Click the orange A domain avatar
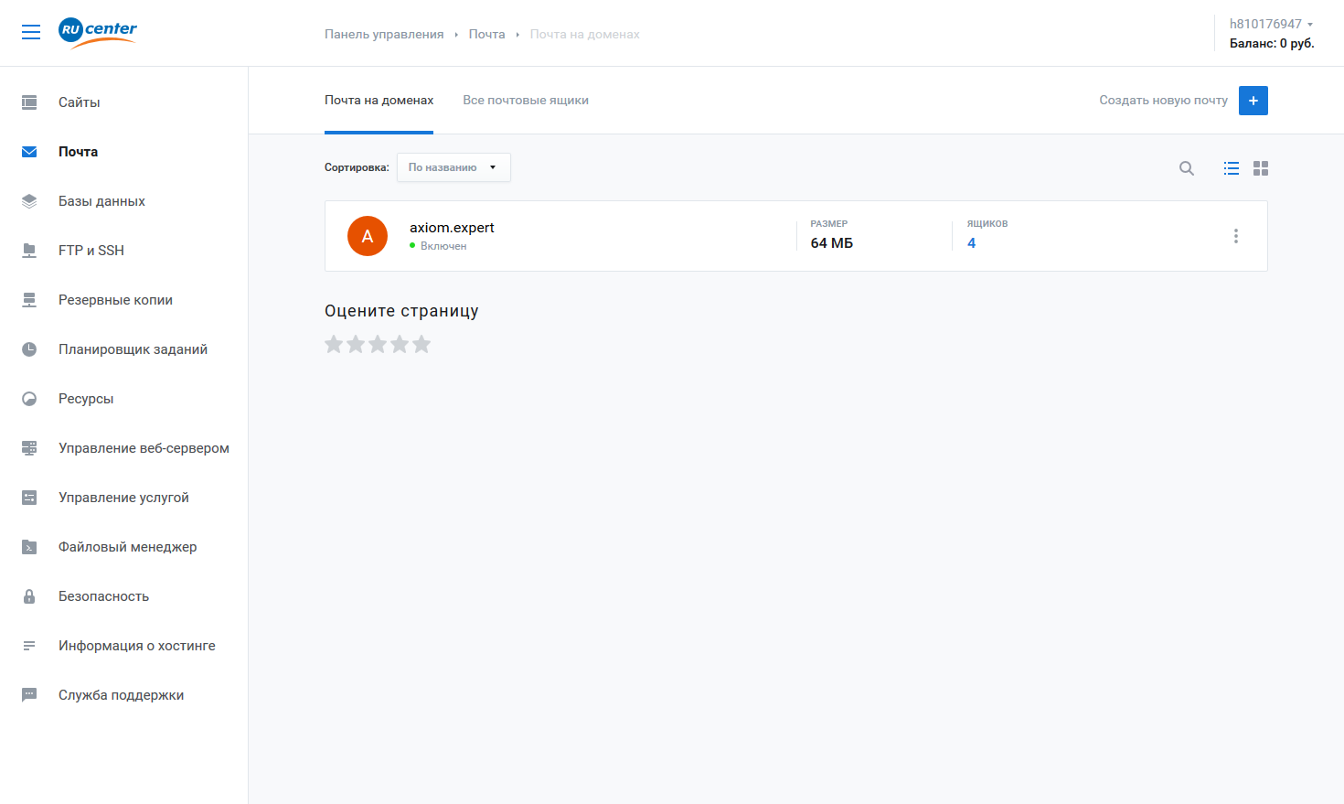Screen dimensions: 1344x804 (368, 236)
